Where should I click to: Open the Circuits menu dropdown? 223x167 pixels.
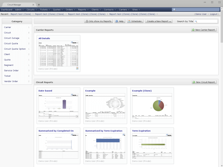pos(32,10)
